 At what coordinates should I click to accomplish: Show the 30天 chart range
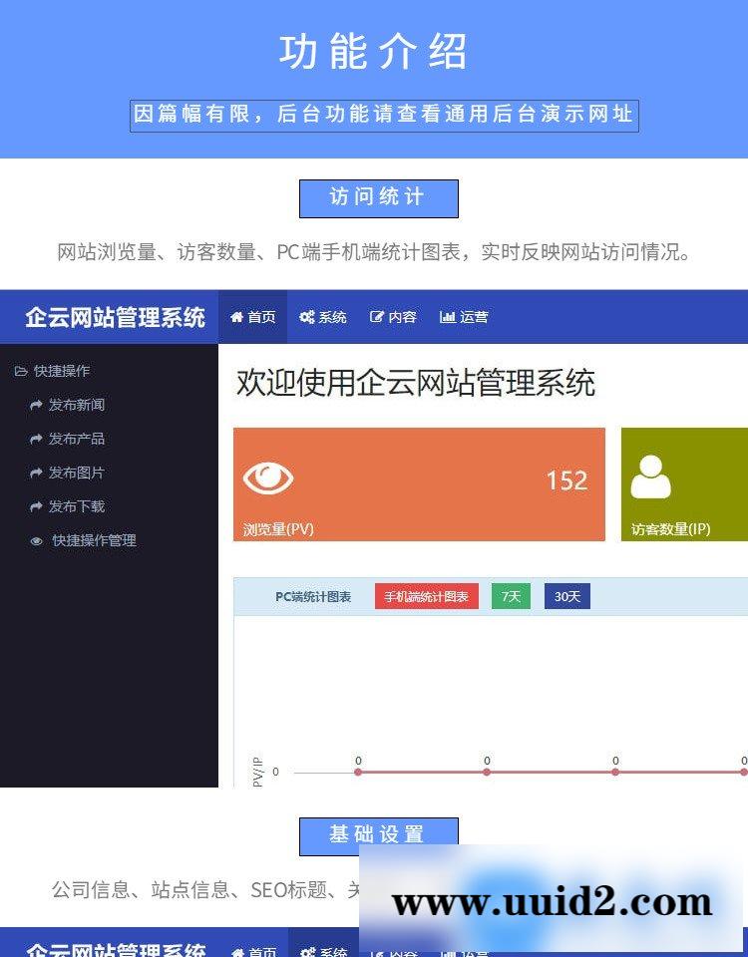point(567,596)
